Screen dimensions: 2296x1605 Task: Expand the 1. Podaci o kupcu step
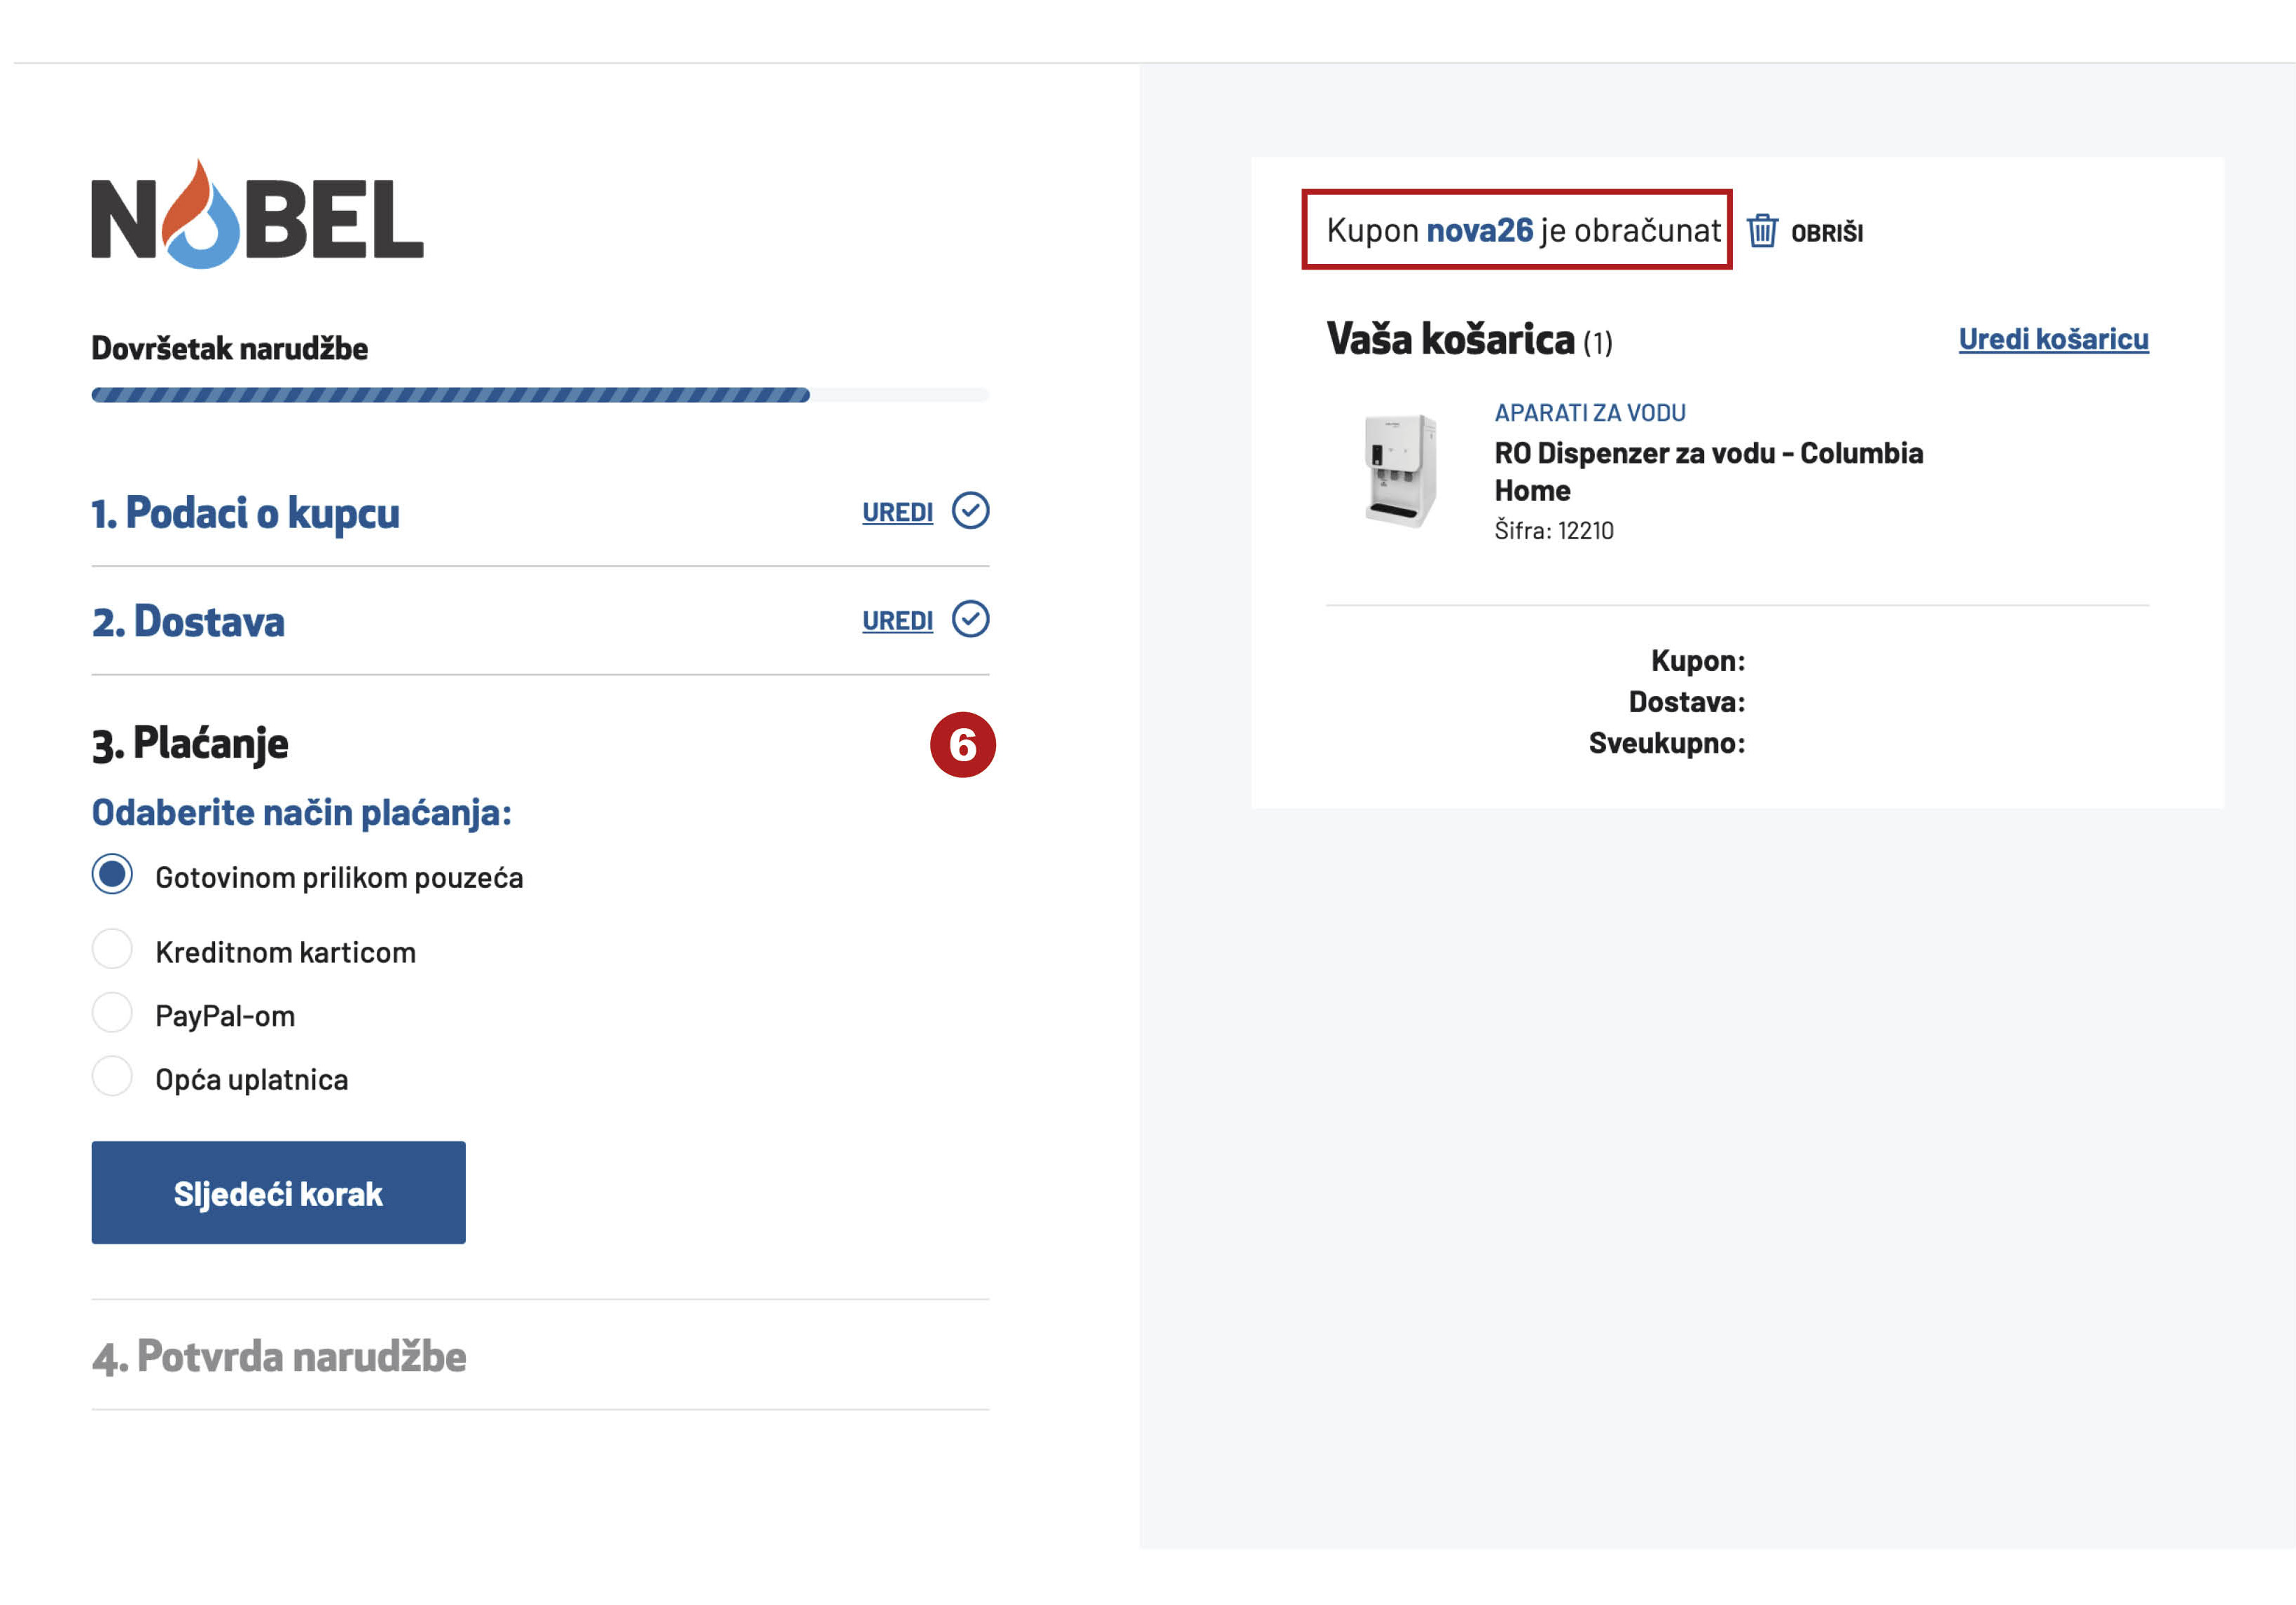[245, 513]
